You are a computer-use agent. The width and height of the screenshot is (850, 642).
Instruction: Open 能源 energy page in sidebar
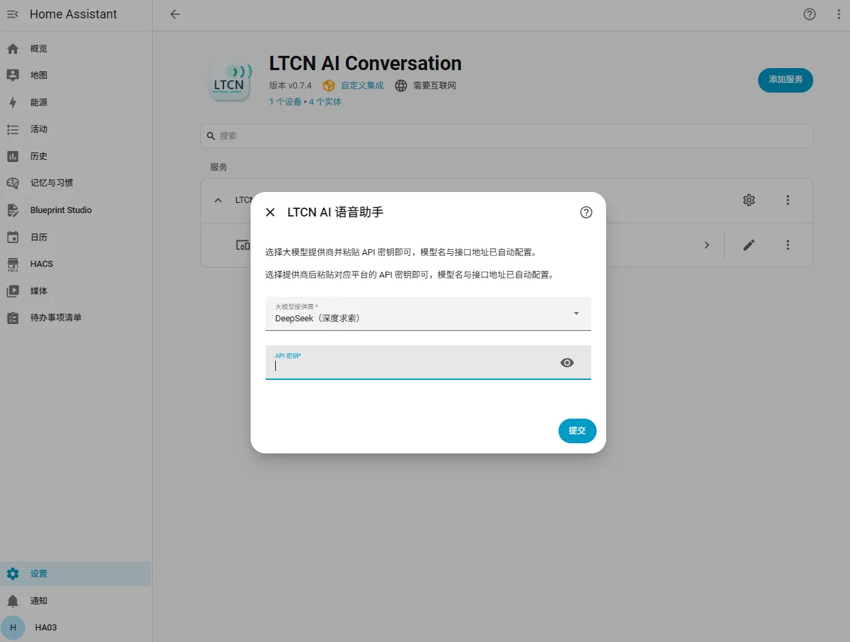coord(76,103)
